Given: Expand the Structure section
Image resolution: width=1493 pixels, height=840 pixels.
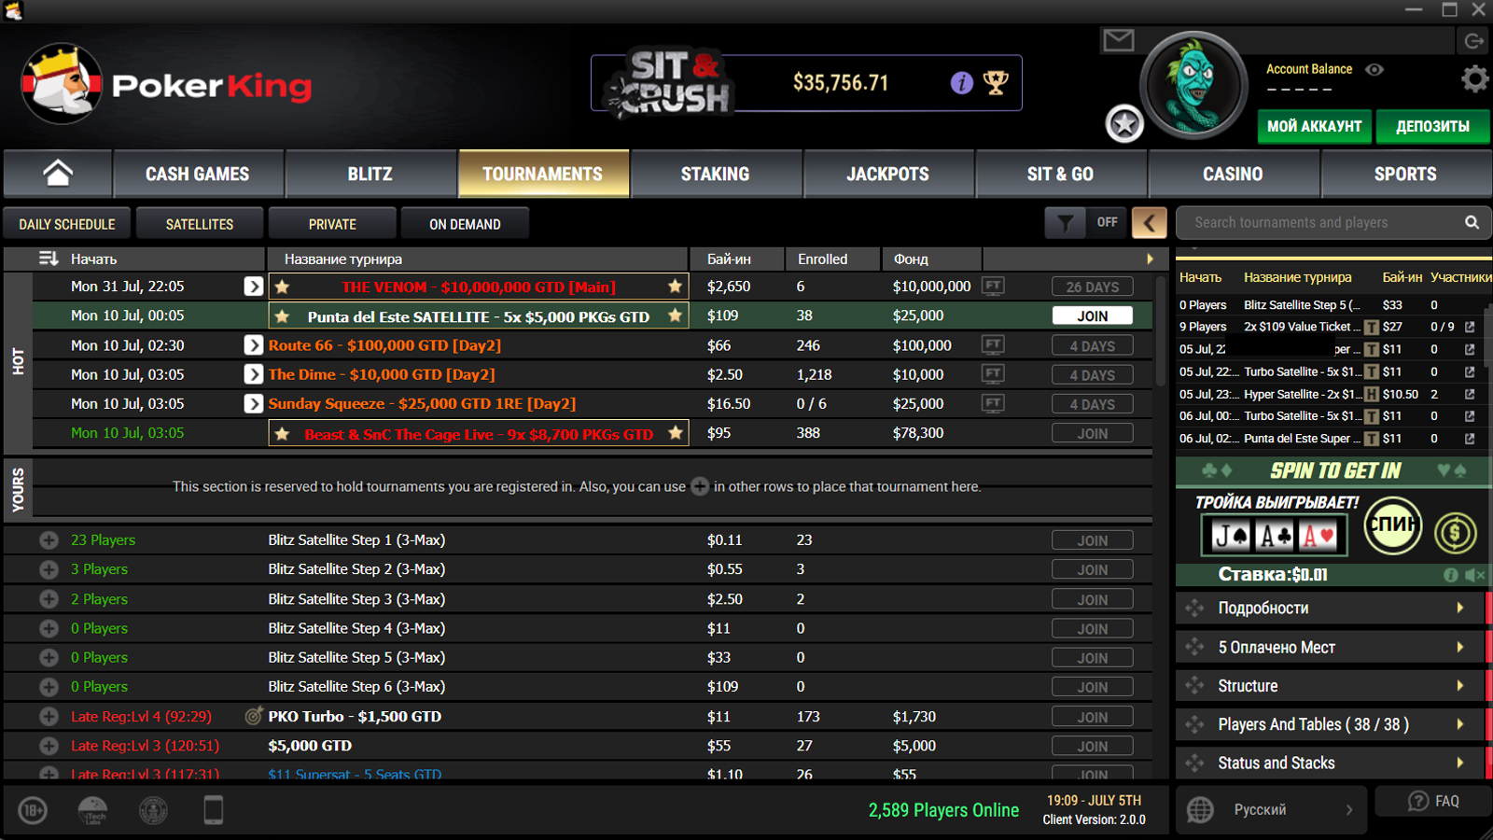Looking at the screenshot, I should (x=1330, y=686).
